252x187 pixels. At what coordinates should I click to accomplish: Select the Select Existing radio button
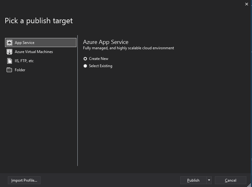[85, 66]
